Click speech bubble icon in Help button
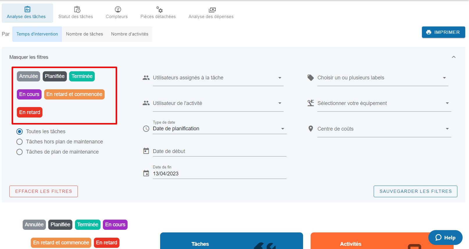 point(438,238)
